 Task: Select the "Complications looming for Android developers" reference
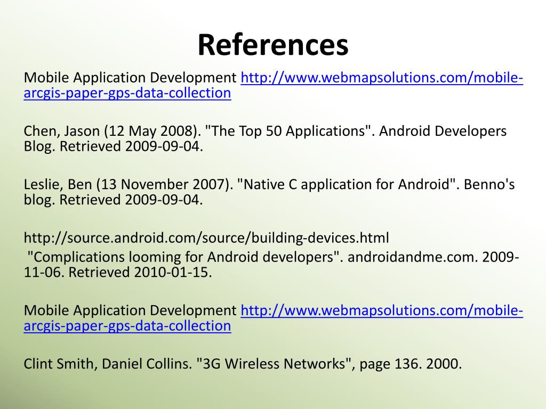click(271, 264)
